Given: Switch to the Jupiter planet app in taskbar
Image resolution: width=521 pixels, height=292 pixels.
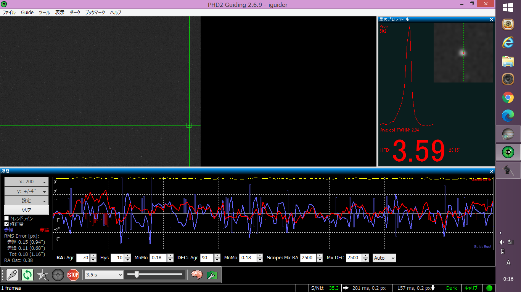Looking at the screenshot, I should [x=508, y=134].
